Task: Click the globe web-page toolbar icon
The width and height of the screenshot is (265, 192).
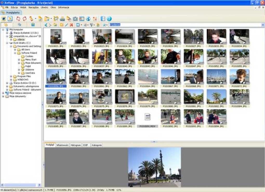Action: tap(88, 19)
